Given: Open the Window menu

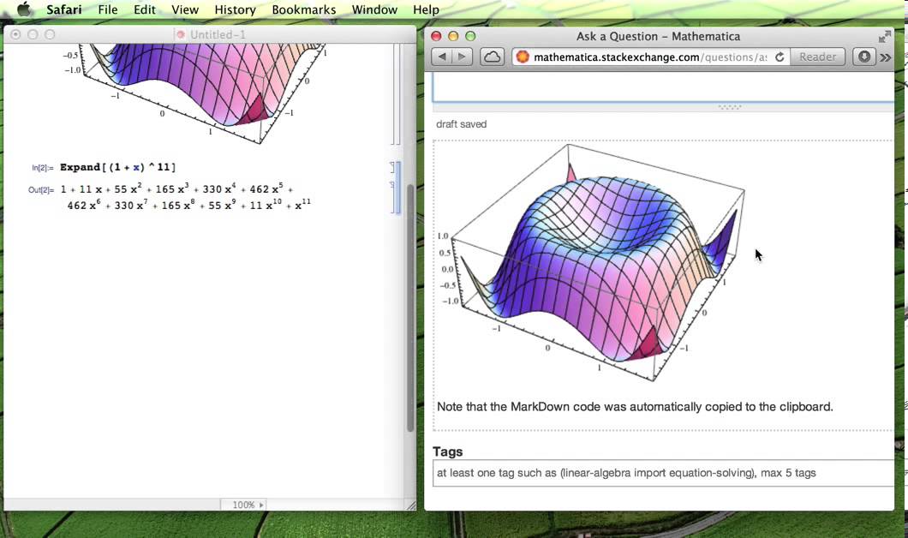Looking at the screenshot, I should point(374,9).
